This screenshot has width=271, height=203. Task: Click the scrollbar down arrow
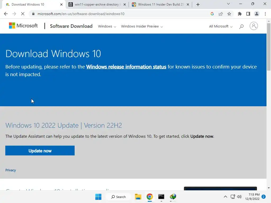pyautogui.click(x=269, y=188)
